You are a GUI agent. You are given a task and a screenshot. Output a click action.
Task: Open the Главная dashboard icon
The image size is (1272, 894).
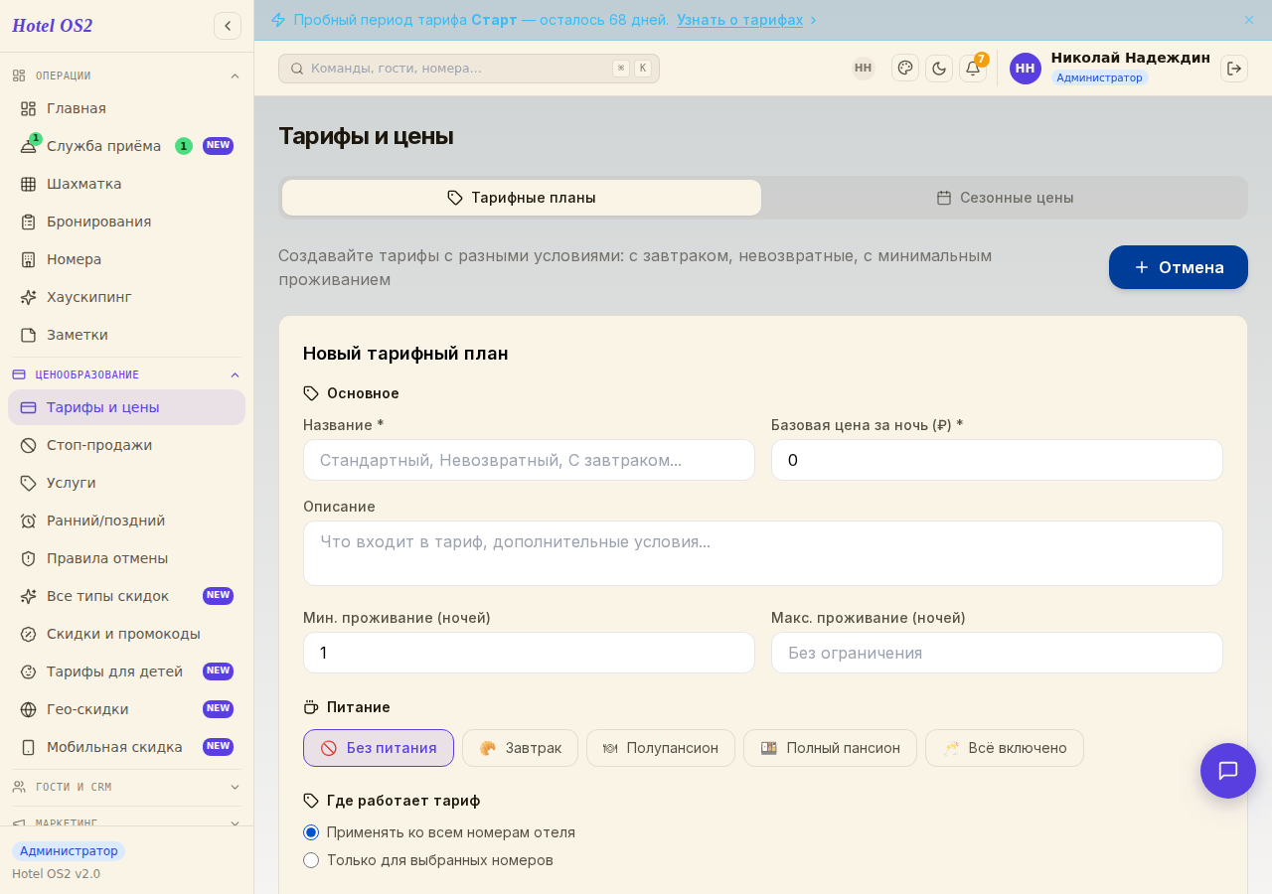28,108
